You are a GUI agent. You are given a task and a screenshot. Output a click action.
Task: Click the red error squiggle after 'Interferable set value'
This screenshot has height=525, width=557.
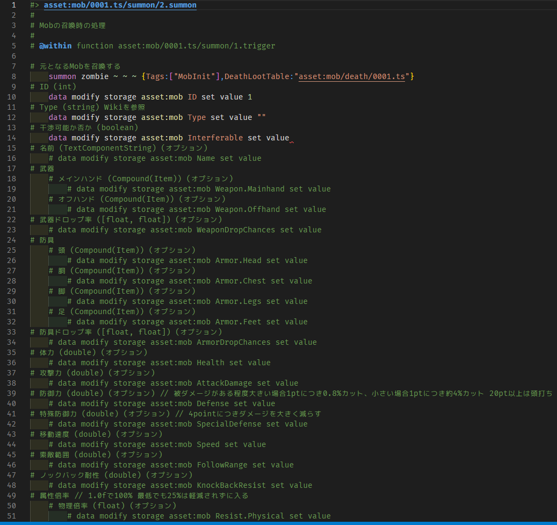(x=292, y=142)
